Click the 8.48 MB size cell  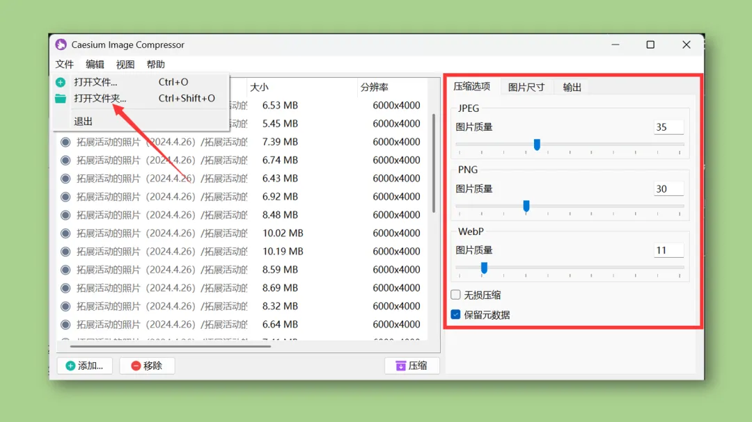coord(280,215)
